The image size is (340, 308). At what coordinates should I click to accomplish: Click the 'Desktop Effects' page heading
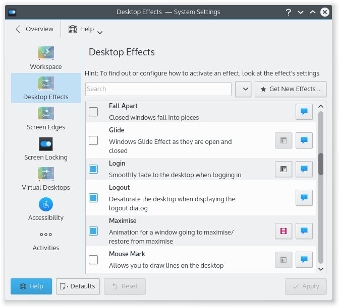click(122, 52)
